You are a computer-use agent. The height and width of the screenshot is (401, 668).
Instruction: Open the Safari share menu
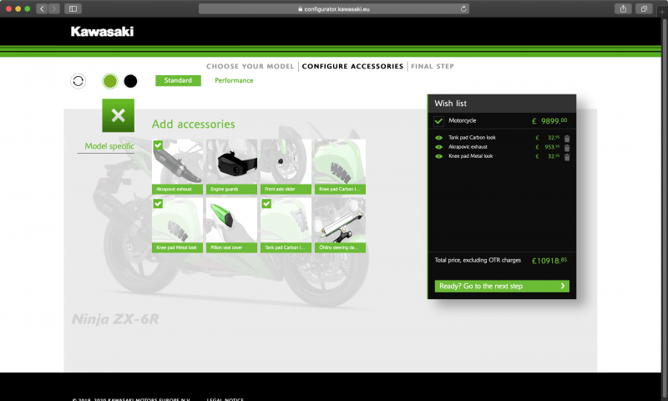(623, 8)
